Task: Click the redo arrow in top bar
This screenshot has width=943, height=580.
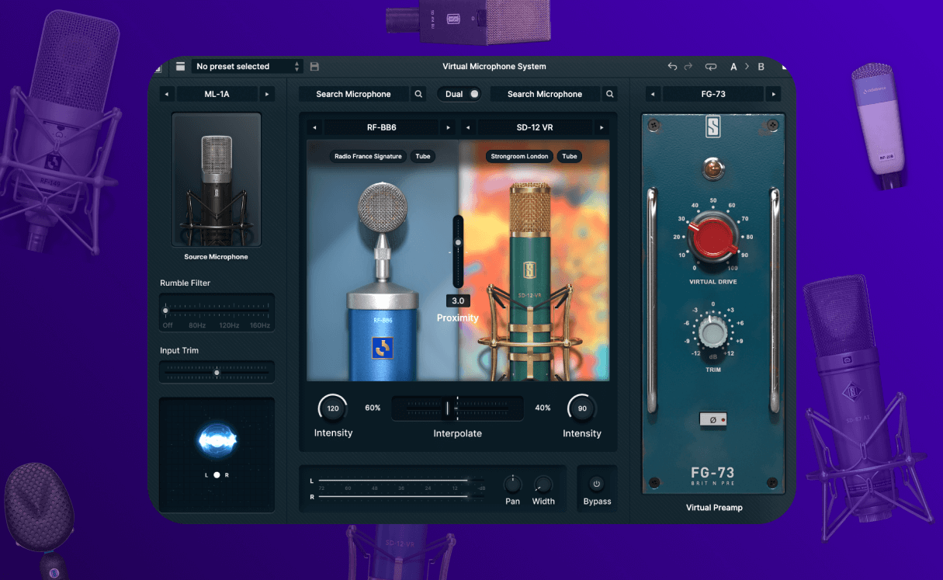Action: [688, 67]
